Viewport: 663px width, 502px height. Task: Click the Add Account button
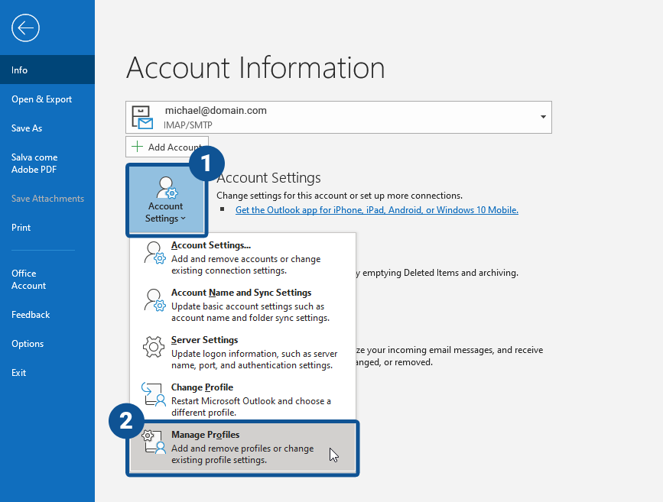(x=167, y=147)
